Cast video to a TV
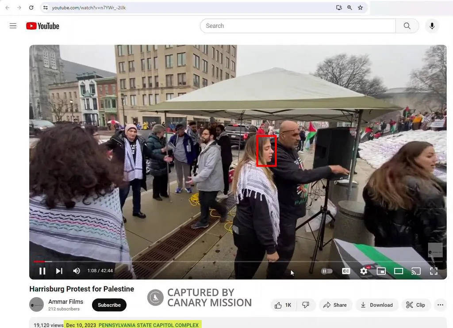The height and width of the screenshot is (328, 453). 416,271
